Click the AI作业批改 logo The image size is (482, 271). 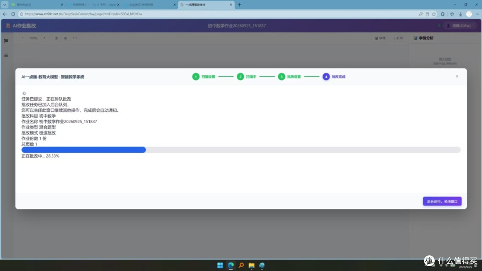pyautogui.click(x=21, y=26)
